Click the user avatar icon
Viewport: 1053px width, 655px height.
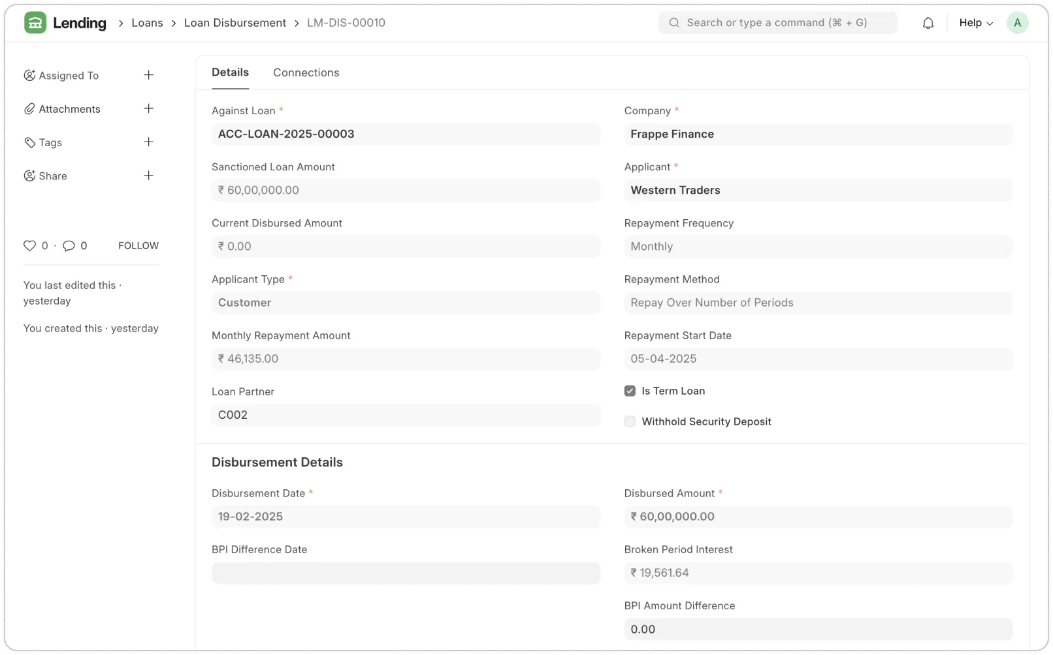1017,23
